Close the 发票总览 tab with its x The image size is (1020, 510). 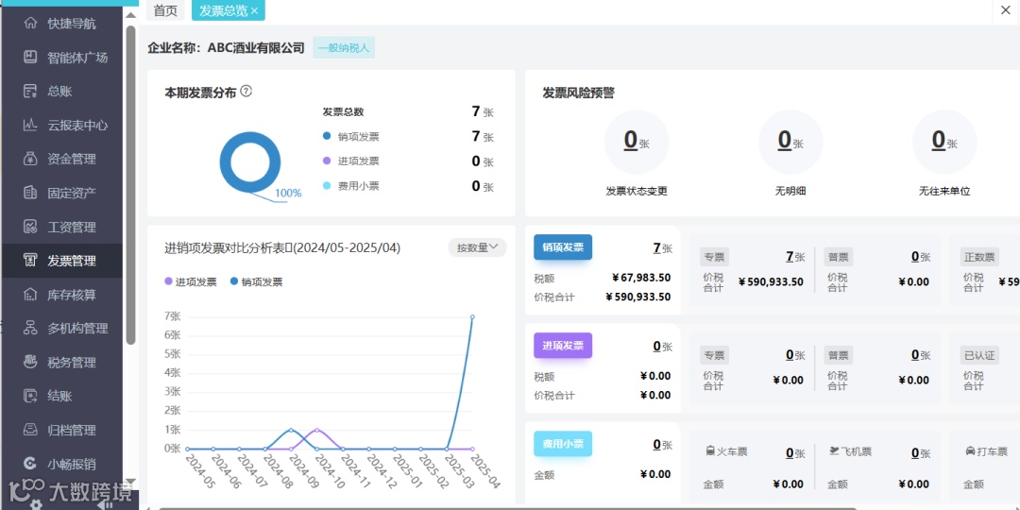point(254,11)
